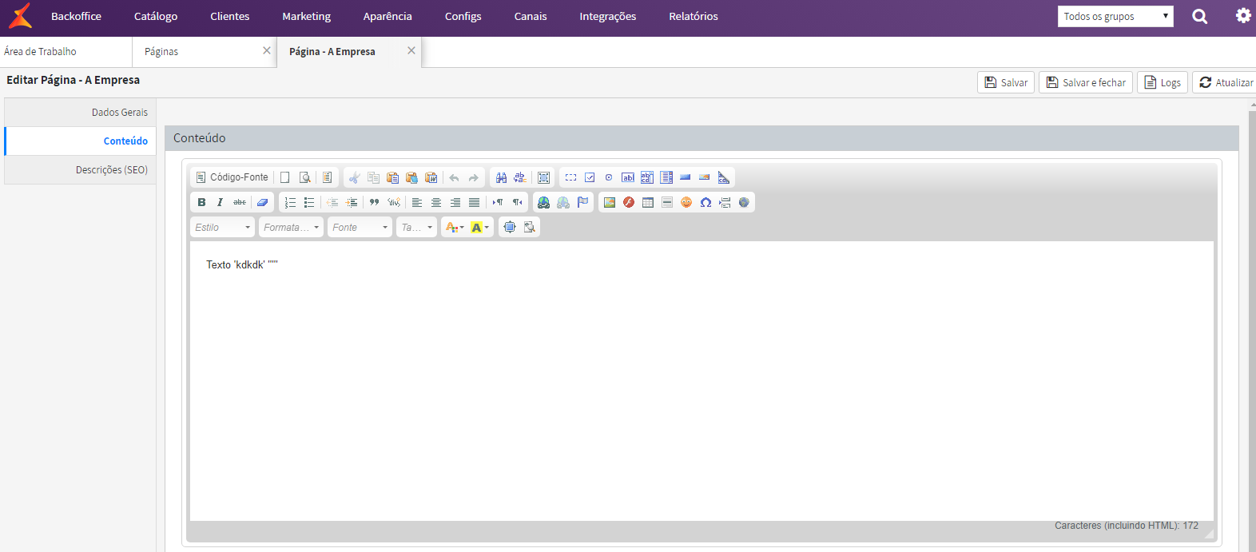Insert a Checkbox form field

tap(590, 177)
